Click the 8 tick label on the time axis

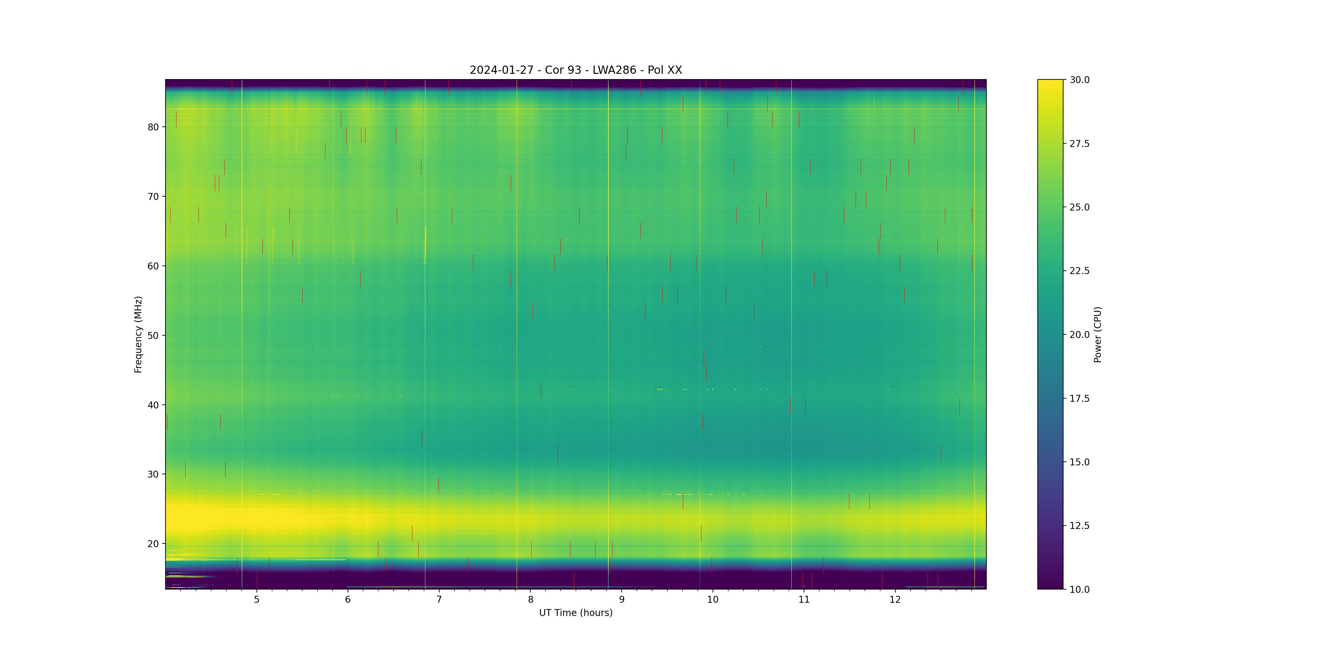530,599
